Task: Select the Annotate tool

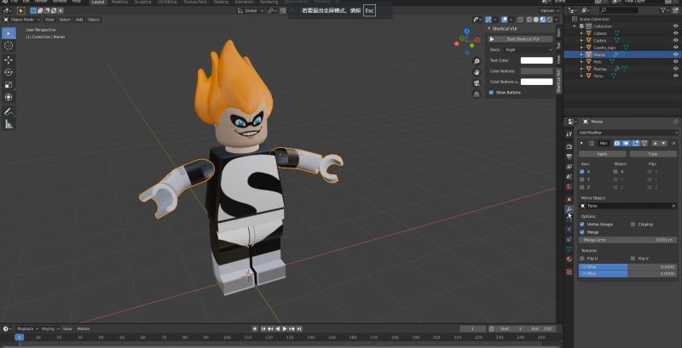Action: coord(9,111)
